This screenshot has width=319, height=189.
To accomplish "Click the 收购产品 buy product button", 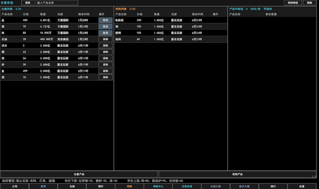I will point(237,174).
